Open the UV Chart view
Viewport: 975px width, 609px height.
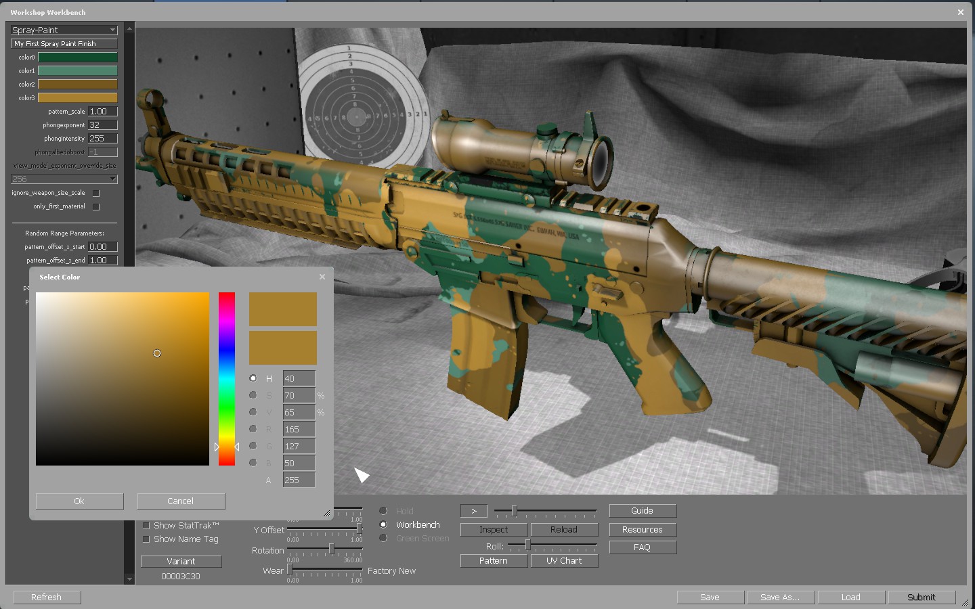pyautogui.click(x=565, y=561)
